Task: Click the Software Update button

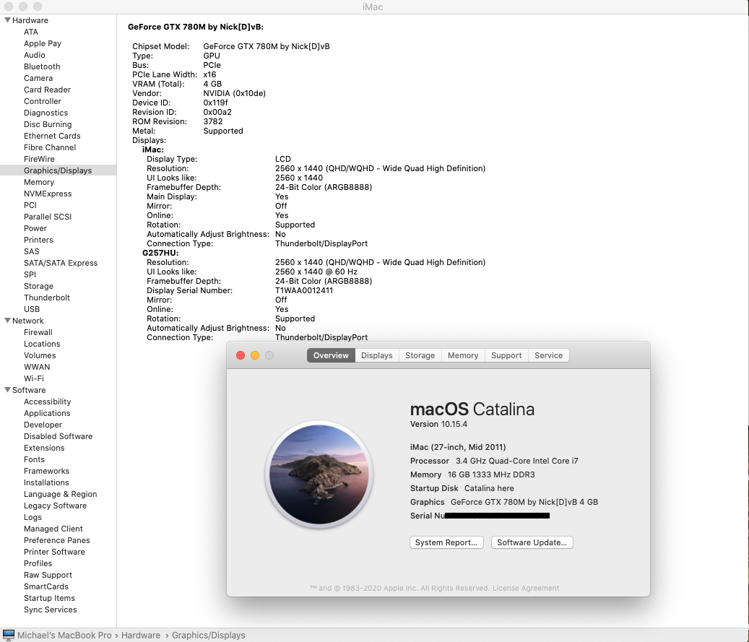Action: click(532, 542)
